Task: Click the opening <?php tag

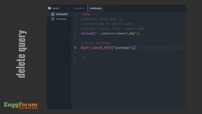Action: [x=85, y=14]
